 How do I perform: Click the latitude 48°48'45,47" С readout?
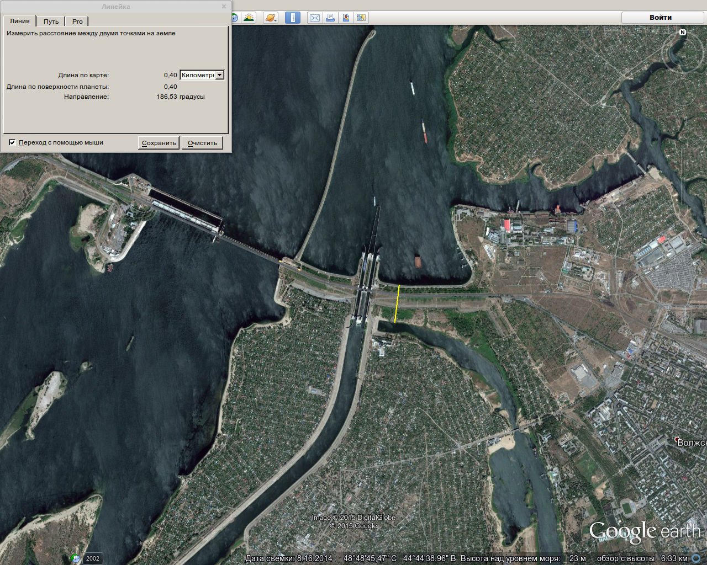[370, 558]
